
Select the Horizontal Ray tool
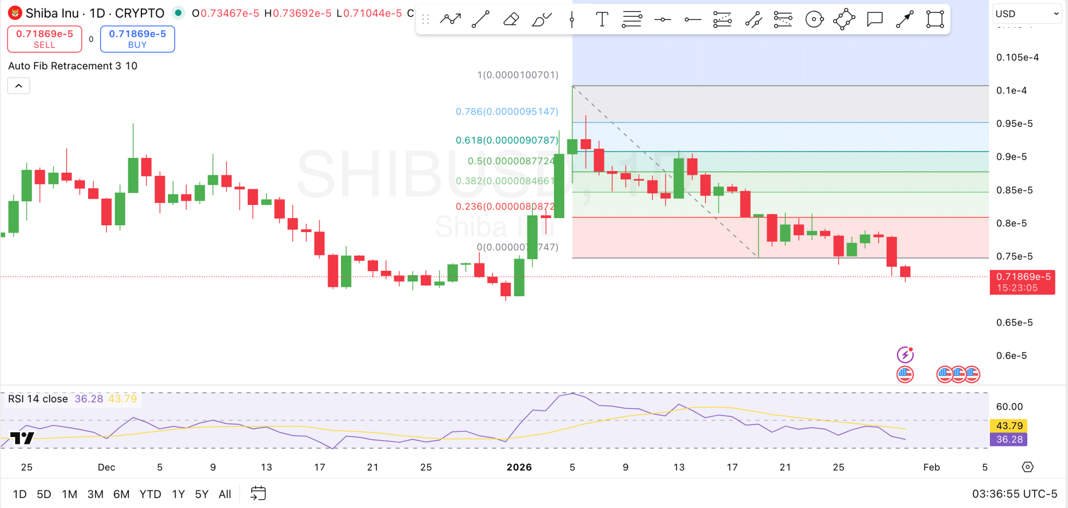tap(692, 19)
